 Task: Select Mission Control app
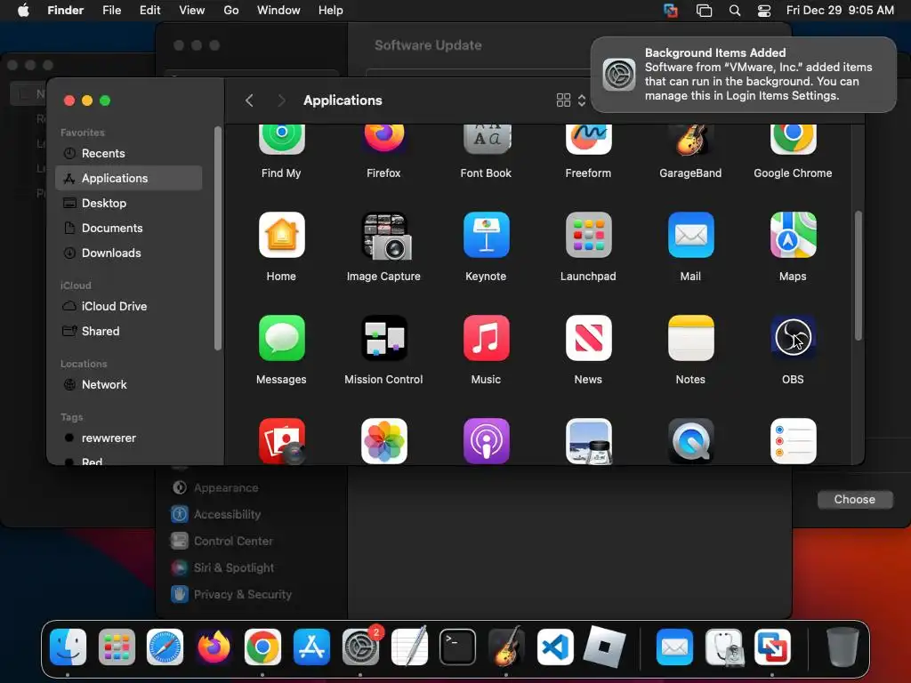click(383, 338)
